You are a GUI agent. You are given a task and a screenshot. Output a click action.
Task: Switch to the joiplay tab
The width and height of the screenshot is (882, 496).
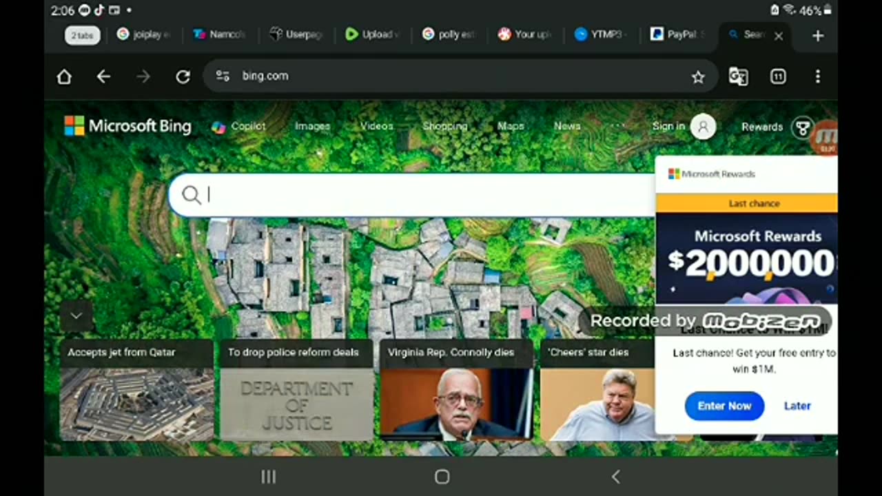(x=143, y=34)
